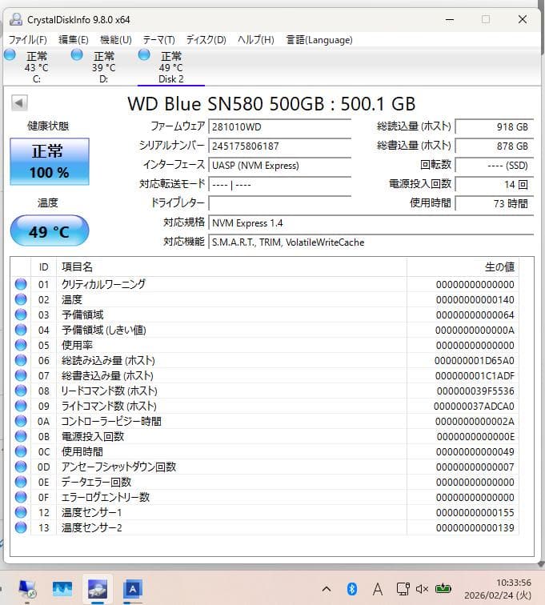This screenshot has height=605, width=545.
Task: Open the 言語(Language) menu
Action: click(x=319, y=40)
